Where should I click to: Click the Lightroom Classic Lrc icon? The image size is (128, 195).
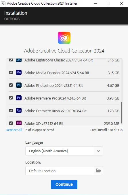pyautogui.click(x=19, y=60)
